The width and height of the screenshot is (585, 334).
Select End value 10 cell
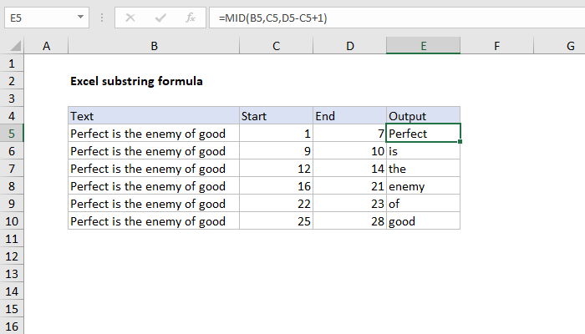point(349,151)
